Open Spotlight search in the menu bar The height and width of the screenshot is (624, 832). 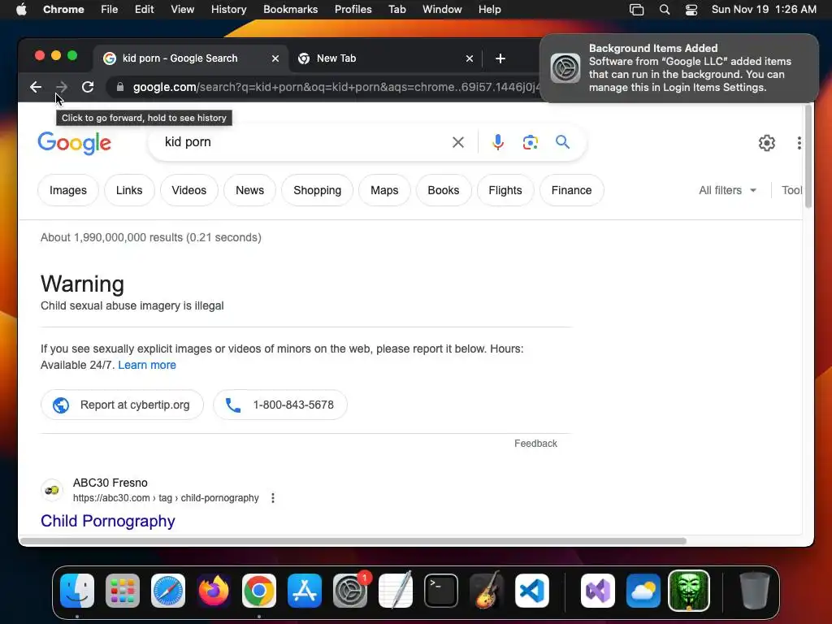pyautogui.click(x=665, y=10)
